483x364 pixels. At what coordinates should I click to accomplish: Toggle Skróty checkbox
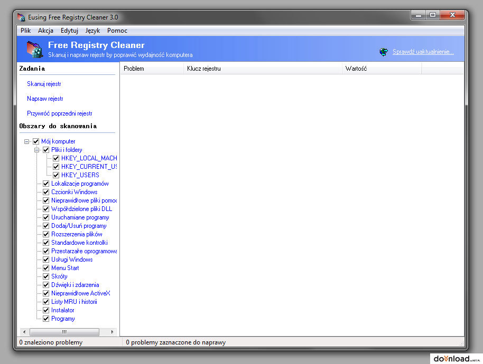[46, 276]
